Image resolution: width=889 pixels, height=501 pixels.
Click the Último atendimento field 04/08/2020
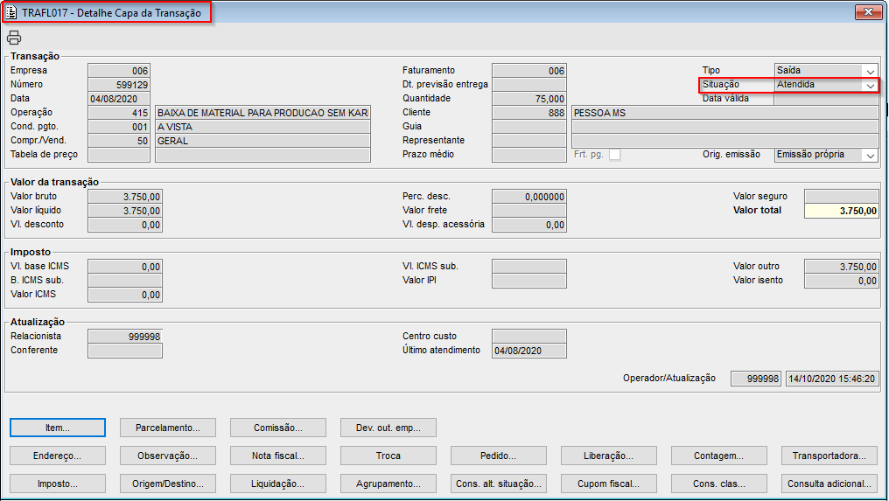(529, 351)
